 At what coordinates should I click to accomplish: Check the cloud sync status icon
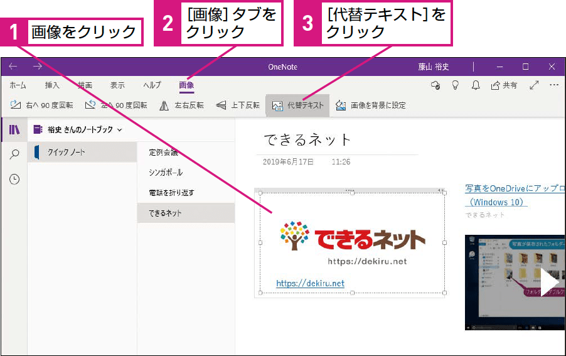pyautogui.click(x=435, y=85)
